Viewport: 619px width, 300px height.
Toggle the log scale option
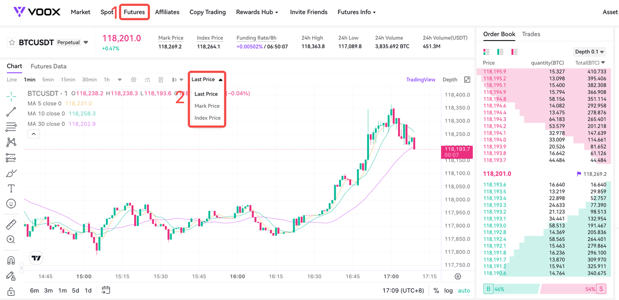click(449, 290)
